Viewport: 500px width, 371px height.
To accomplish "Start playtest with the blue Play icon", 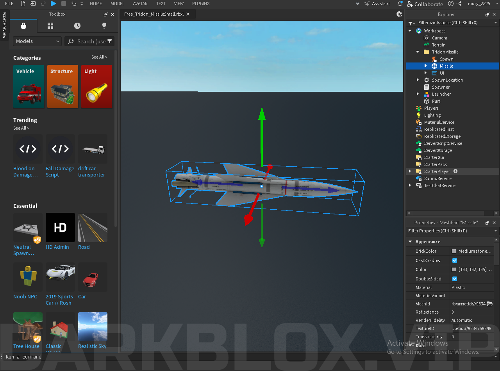I will [x=53, y=4].
